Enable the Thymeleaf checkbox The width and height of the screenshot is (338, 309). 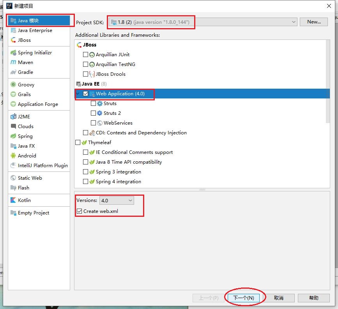[78, 143]
